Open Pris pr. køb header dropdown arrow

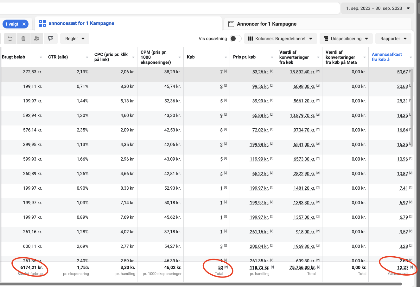point(272,57)
